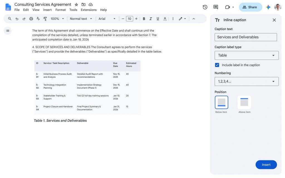The image size is (285, 178).
Task: Click the search menus magnifier icon
Action: (x=10, y=19)
